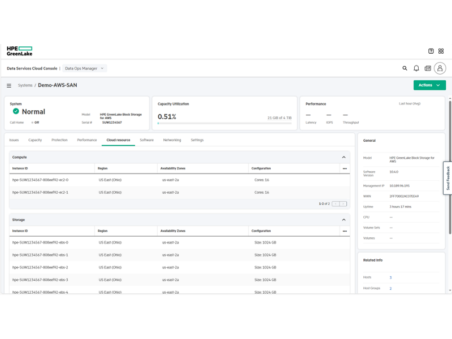Click the green Normal status checkmark

pyautogui.click(x=16, y=111)
